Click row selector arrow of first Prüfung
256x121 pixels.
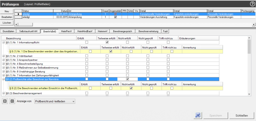[x=18, y=14]
